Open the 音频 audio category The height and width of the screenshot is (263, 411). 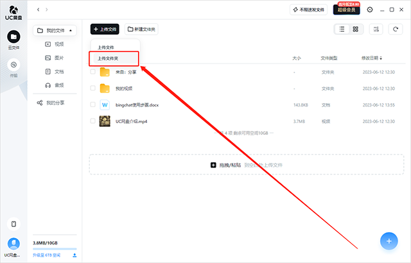pyautogui.click(x=55, y=85)
